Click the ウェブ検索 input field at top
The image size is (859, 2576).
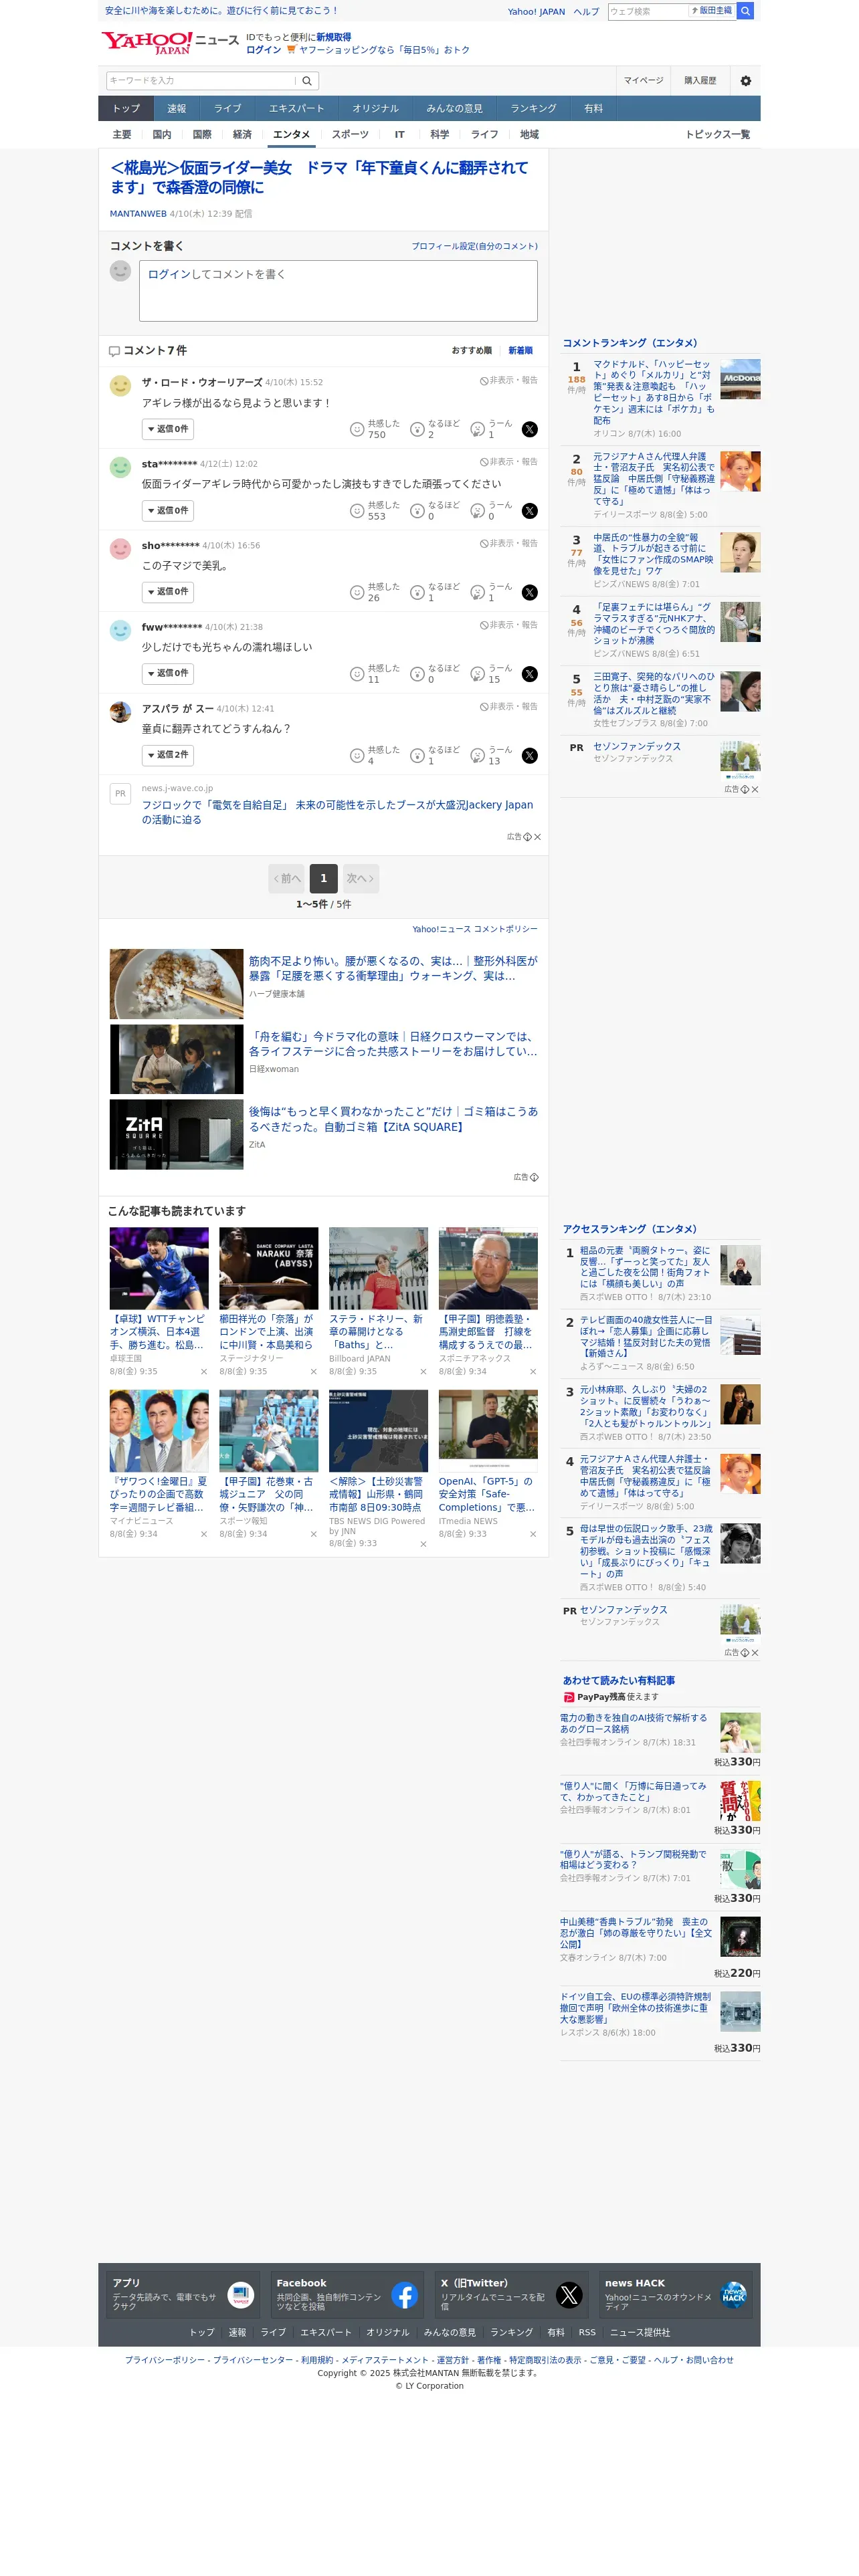(648, 11)
